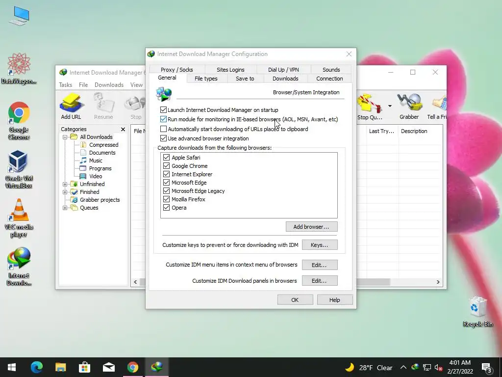The width and height of the screenshot is (502, 377).
Task: Select Google Chrome desktop icon
Action: coord(19,121)
